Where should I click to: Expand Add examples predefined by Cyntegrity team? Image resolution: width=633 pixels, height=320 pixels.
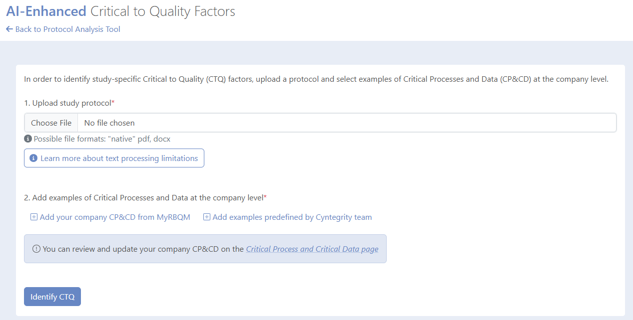[x=288, y=217]
